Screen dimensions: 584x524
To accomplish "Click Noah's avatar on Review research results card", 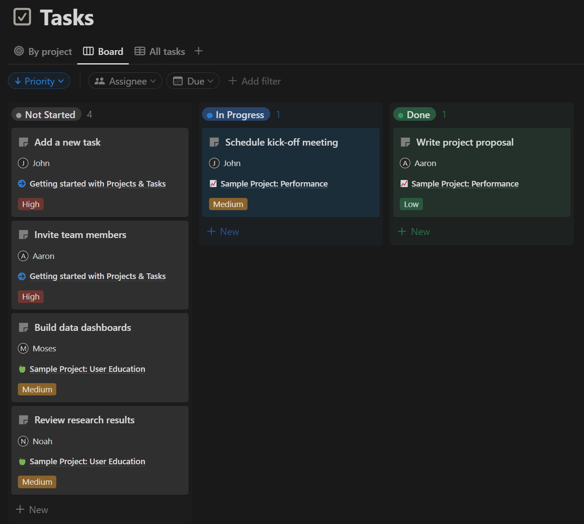I will point(23,442).
